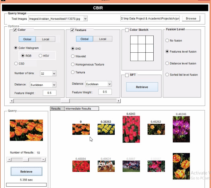The image size is (211, 188).
Task: Enable the SIFT checkbox
Action: click(x=127, y=75)
